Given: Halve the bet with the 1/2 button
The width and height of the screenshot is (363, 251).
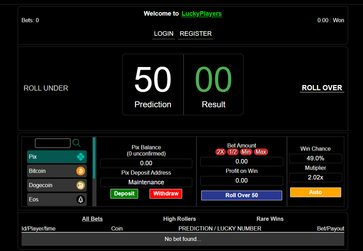Looking at the screenshot, I should (233, 152).
